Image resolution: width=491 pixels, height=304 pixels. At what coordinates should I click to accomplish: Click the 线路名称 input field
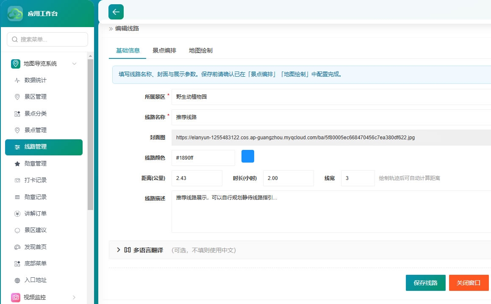(x=331, y=117)
